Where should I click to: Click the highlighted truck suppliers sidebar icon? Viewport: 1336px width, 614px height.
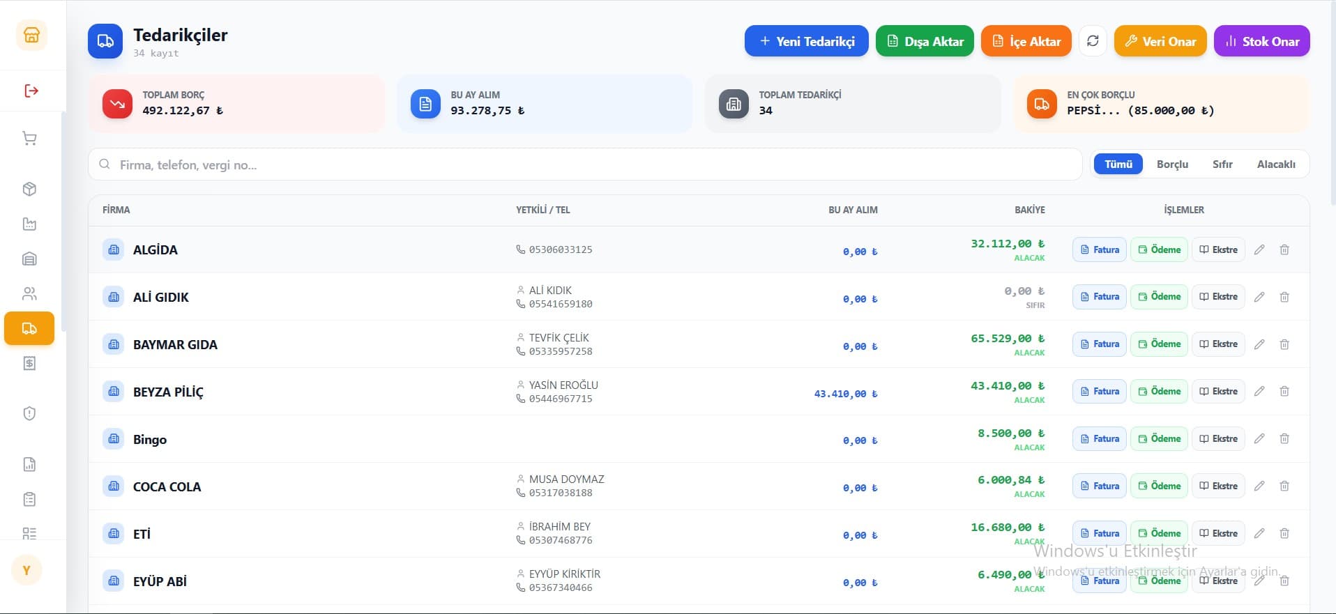pos(29,328)
